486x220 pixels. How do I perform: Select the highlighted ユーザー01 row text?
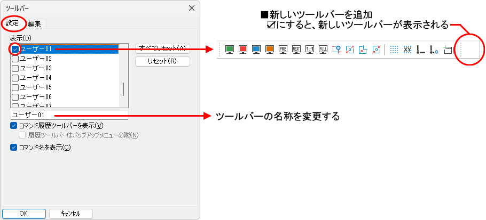coord(36,49)
